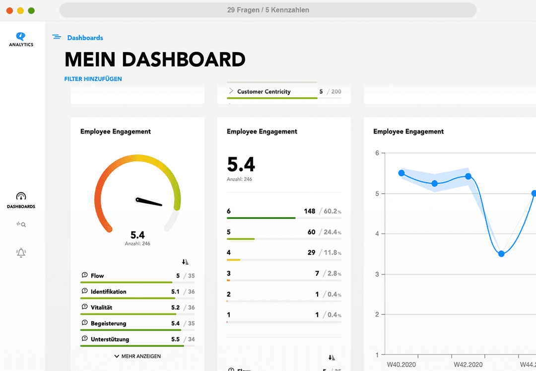536x371 pixels.
Task: Click comment icon beside Begeisterung
Action: [84, 323]
